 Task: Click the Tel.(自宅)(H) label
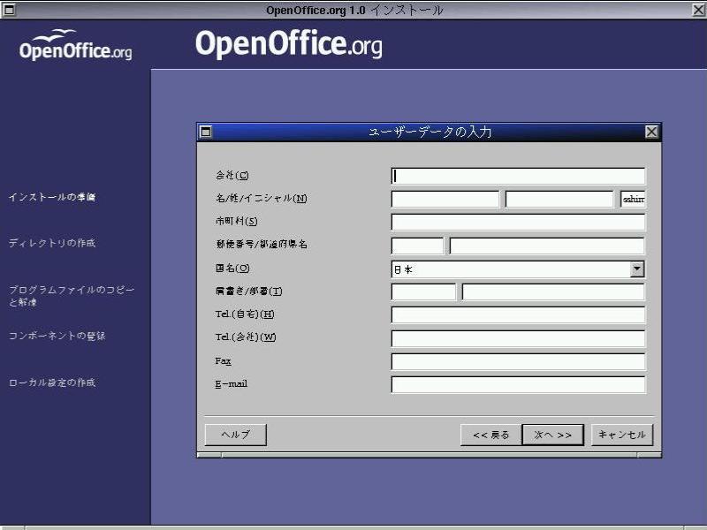pyautogui.click(x=245, y=314)
